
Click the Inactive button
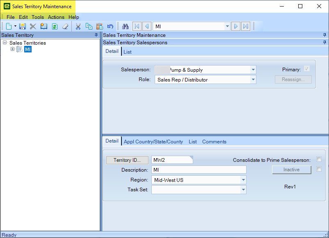tap(291, 170)
